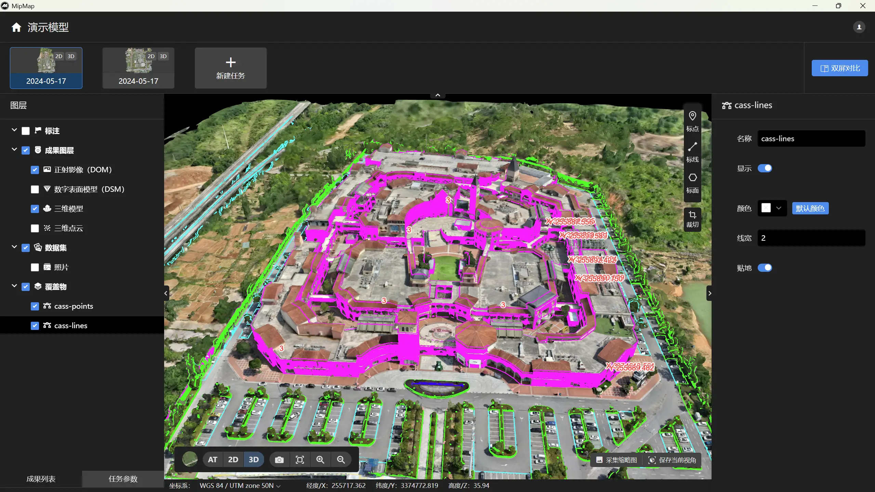Image resolution: width=875 pixels, height=492 pixels.
Task: Click the 双屏对比 button
Action: 839,68
